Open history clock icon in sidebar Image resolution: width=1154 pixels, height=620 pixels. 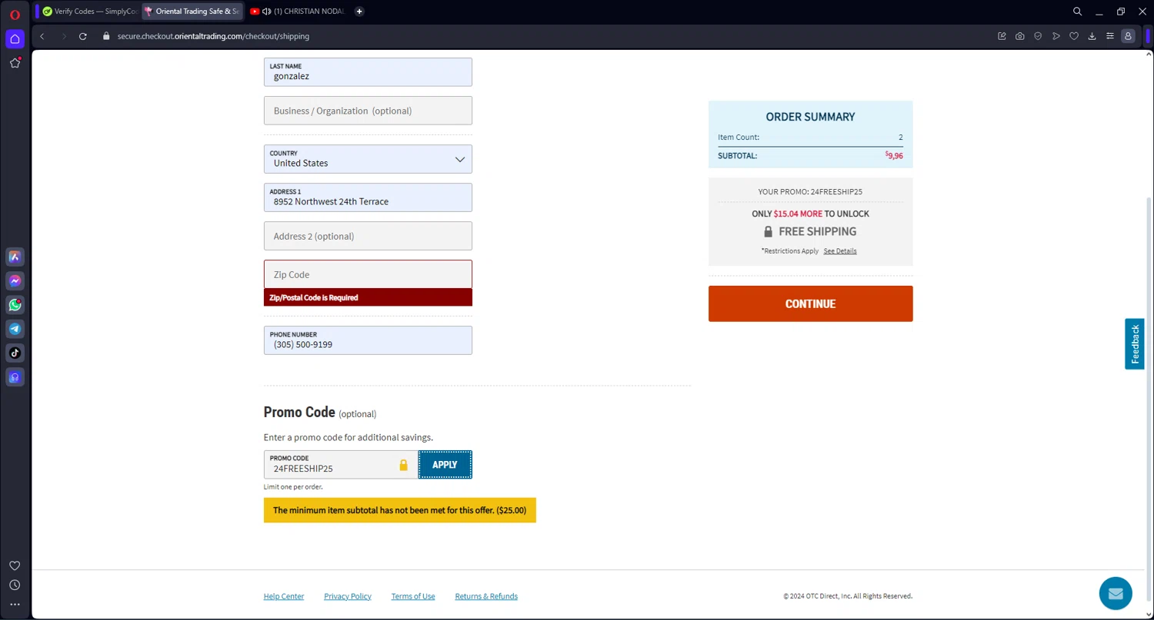click(x=15, y=585)
